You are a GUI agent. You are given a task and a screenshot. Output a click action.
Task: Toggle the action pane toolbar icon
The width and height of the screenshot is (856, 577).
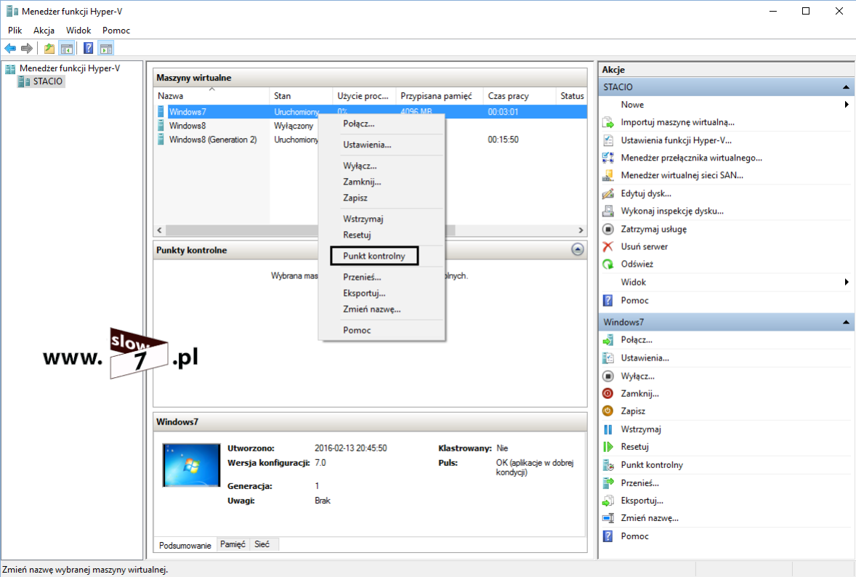click(106, 49)
